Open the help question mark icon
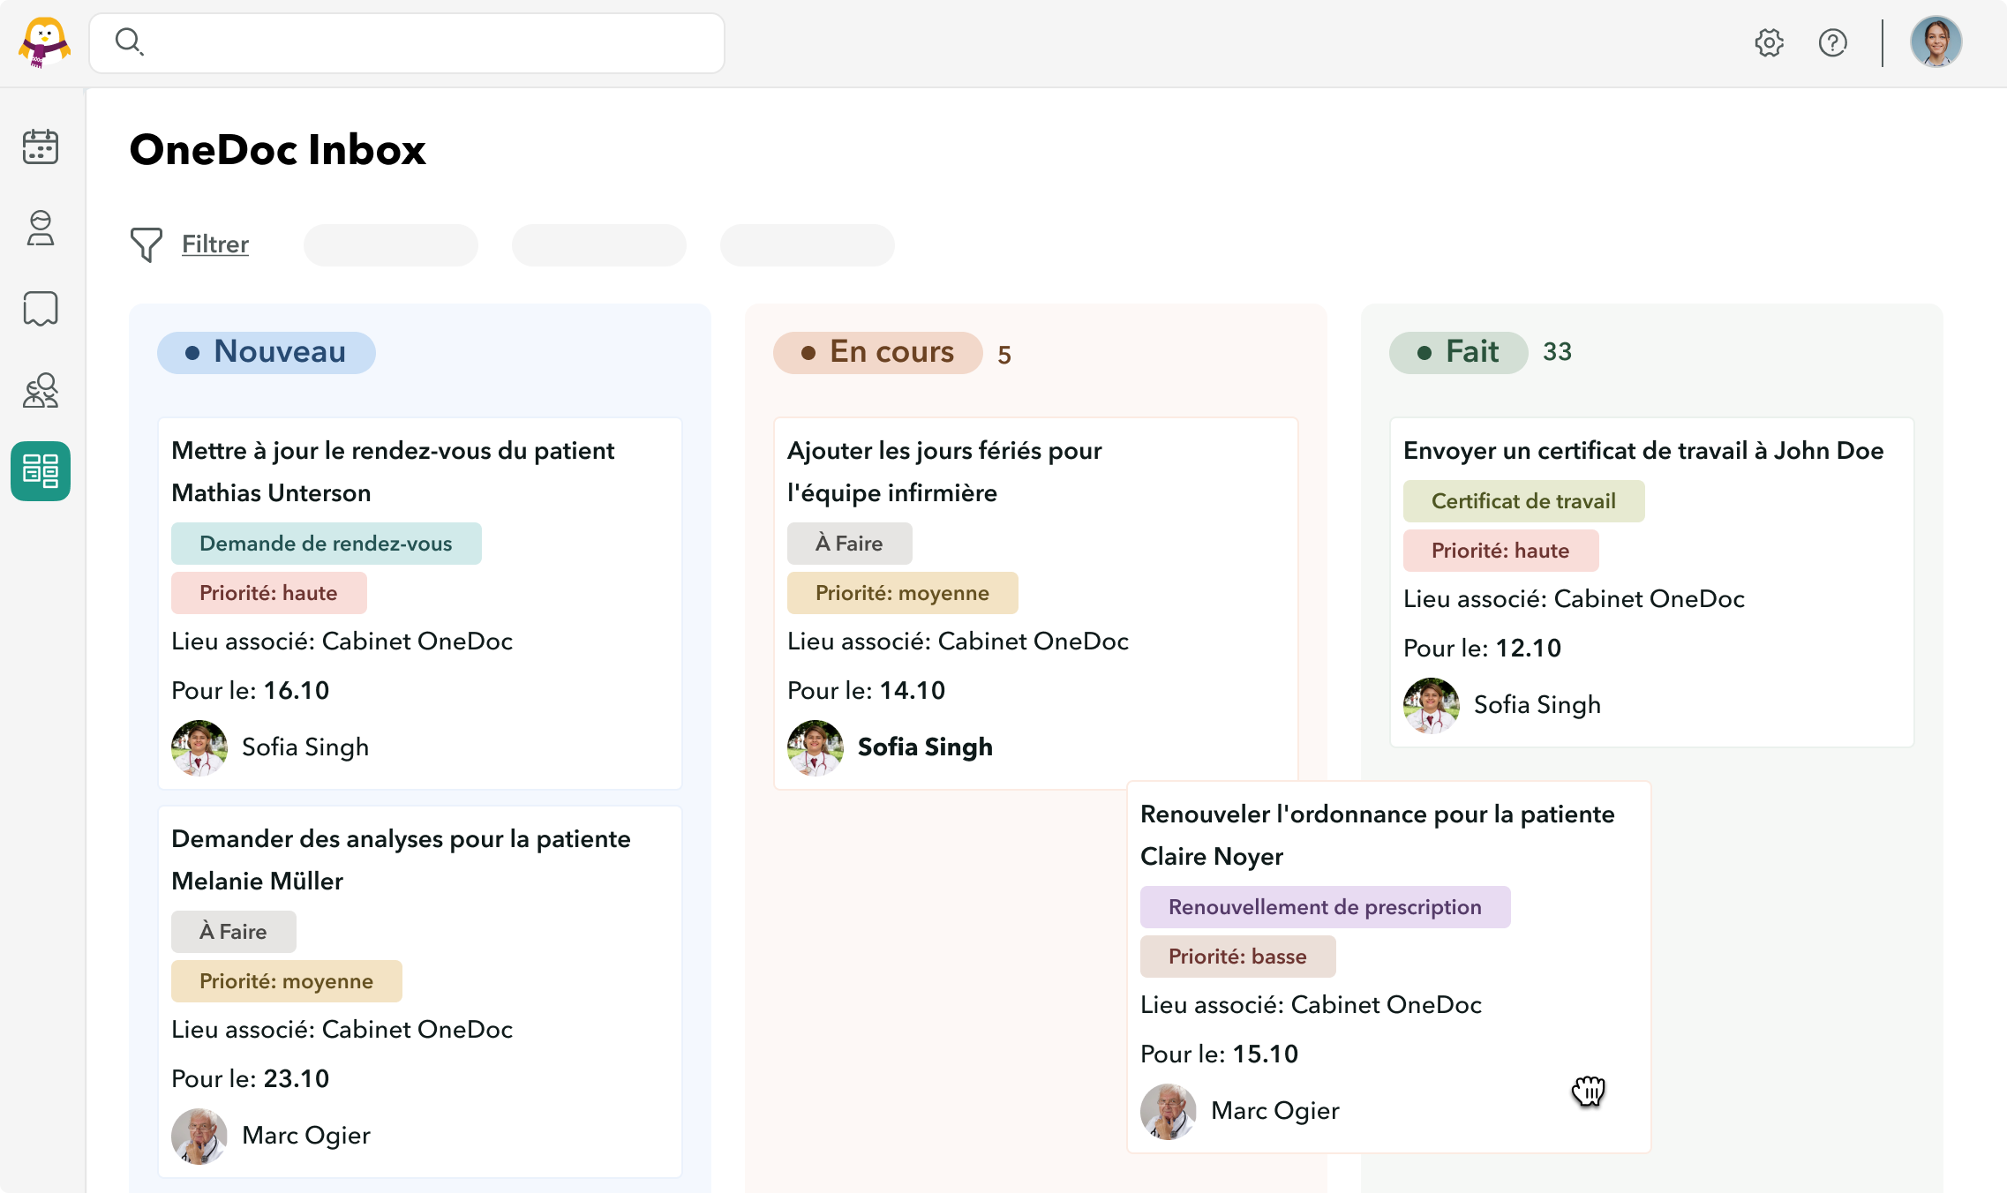 (x=1832, y=42)
